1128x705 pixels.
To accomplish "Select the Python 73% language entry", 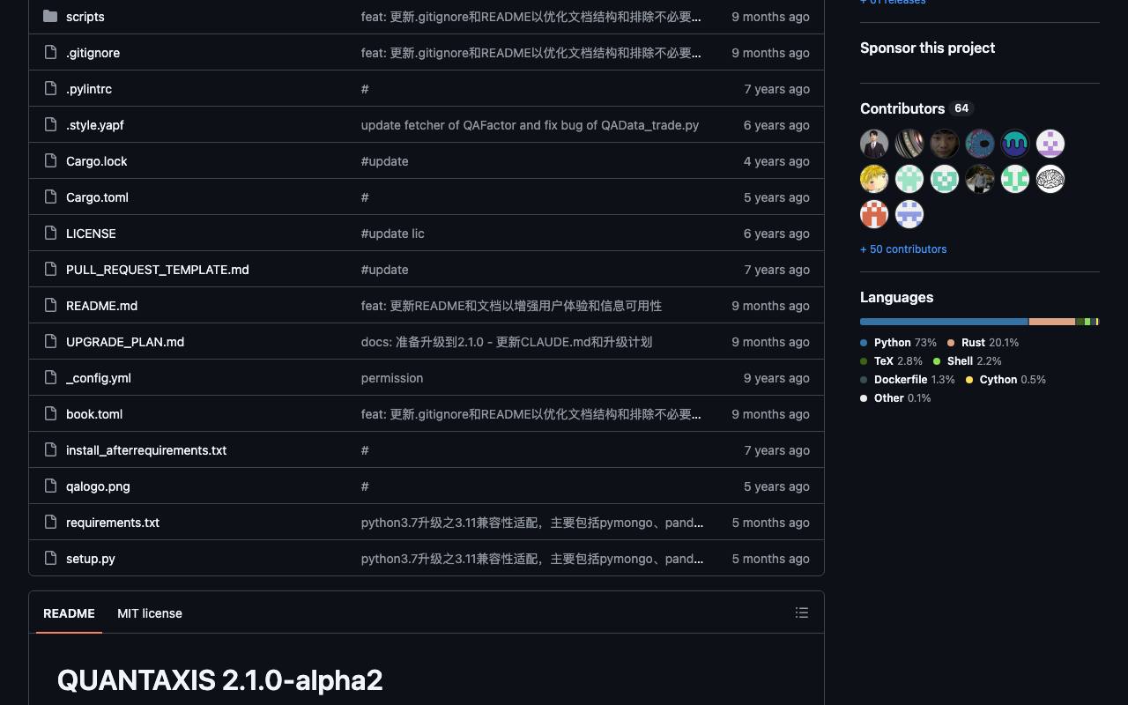I will pos(899,343).
